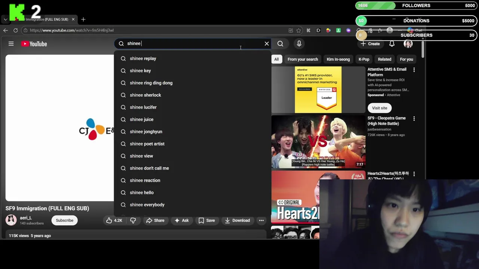Select the 'All' filter chip
The height and width of the screenshot is (269, 479).
pyautogui.click(x=277, y=59)
